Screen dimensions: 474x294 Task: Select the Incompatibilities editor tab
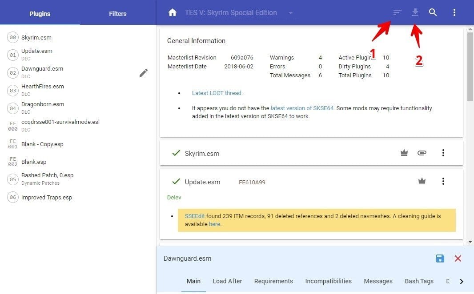point(328,281)
